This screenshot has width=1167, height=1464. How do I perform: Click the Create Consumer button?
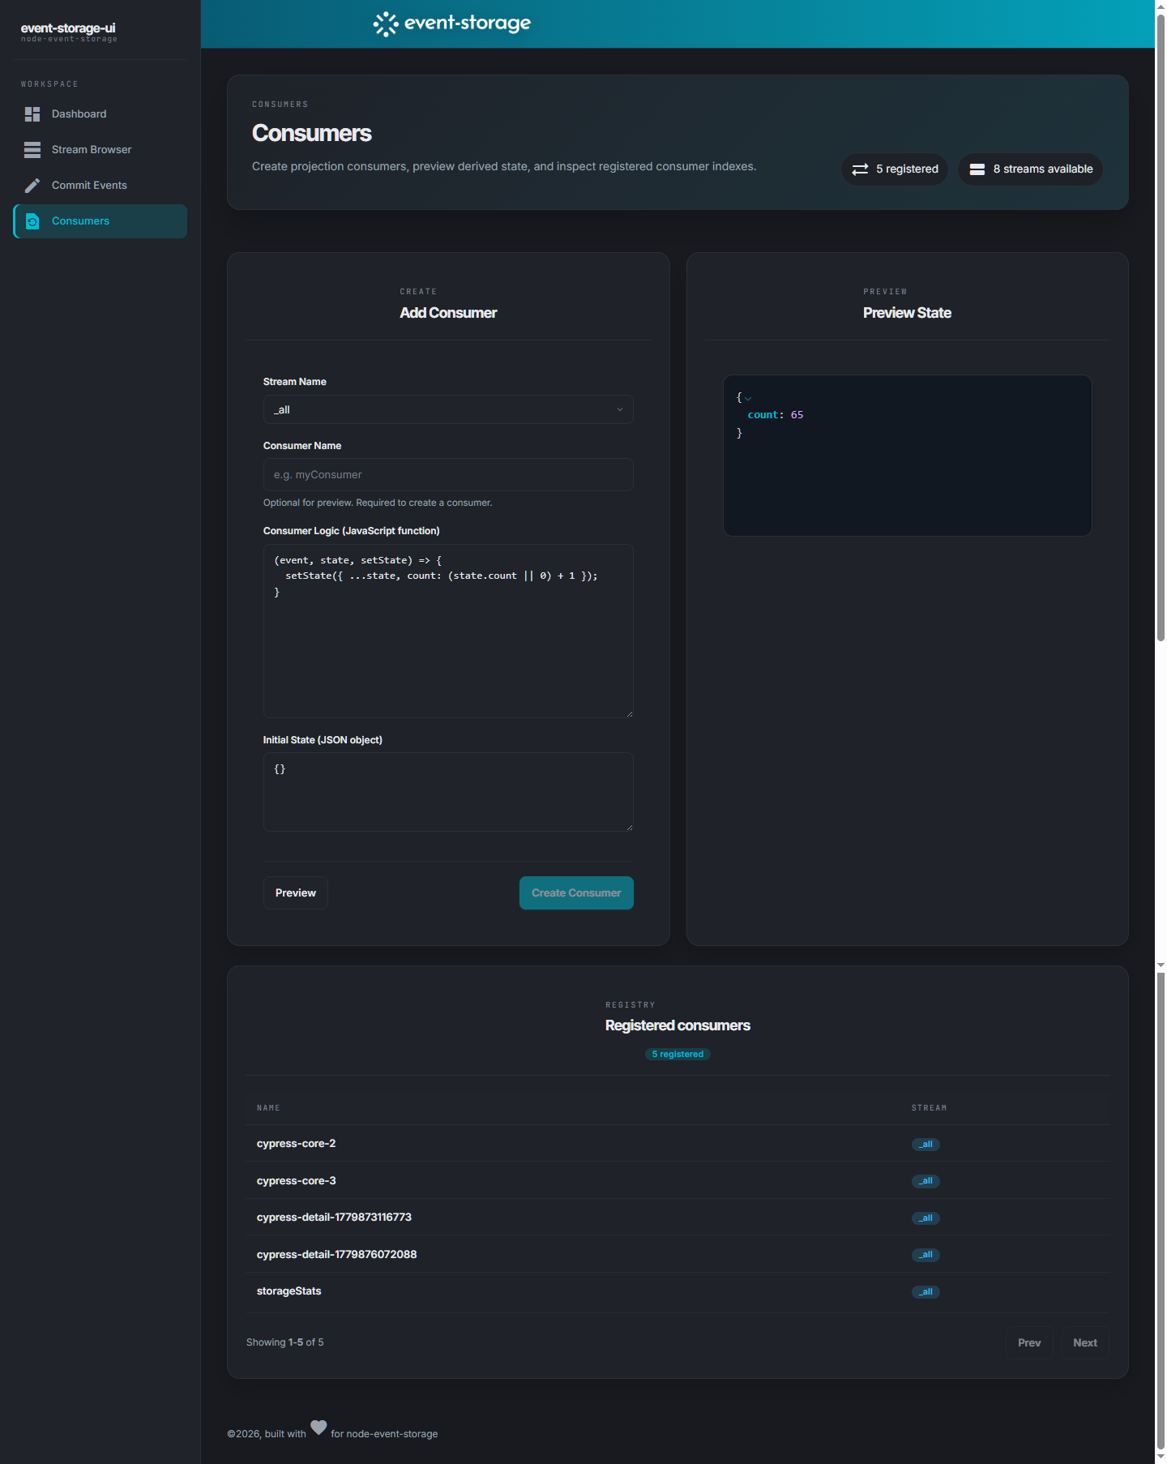click(576, 893)
